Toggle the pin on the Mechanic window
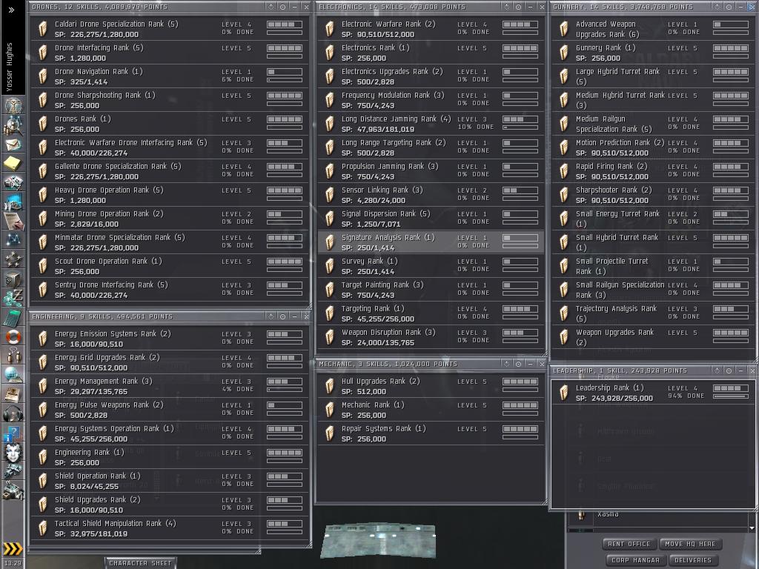Image resolution: width=759 pixels, height=569 pixels. click(x=507, y=364)
